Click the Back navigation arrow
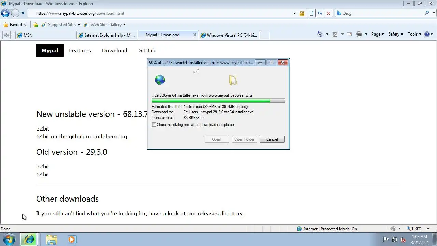 coord(5,13)
